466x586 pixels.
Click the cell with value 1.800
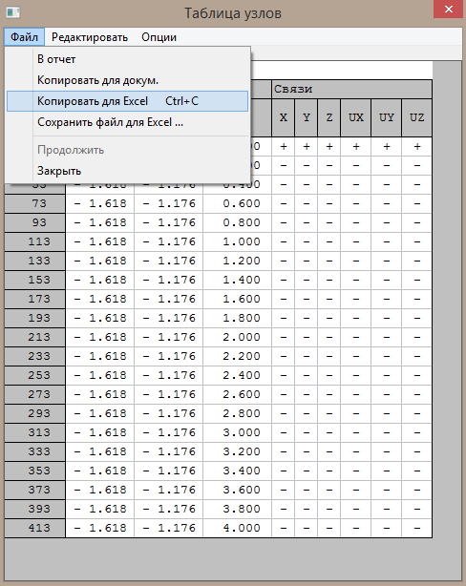click(237, 318)
